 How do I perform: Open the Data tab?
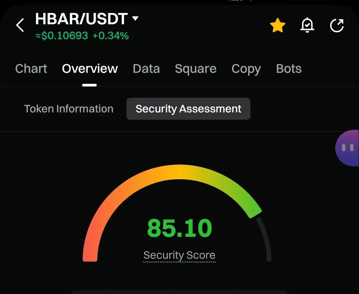click(146, 69)
